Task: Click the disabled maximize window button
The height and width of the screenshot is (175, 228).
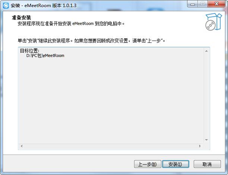Action: [203, 4]
